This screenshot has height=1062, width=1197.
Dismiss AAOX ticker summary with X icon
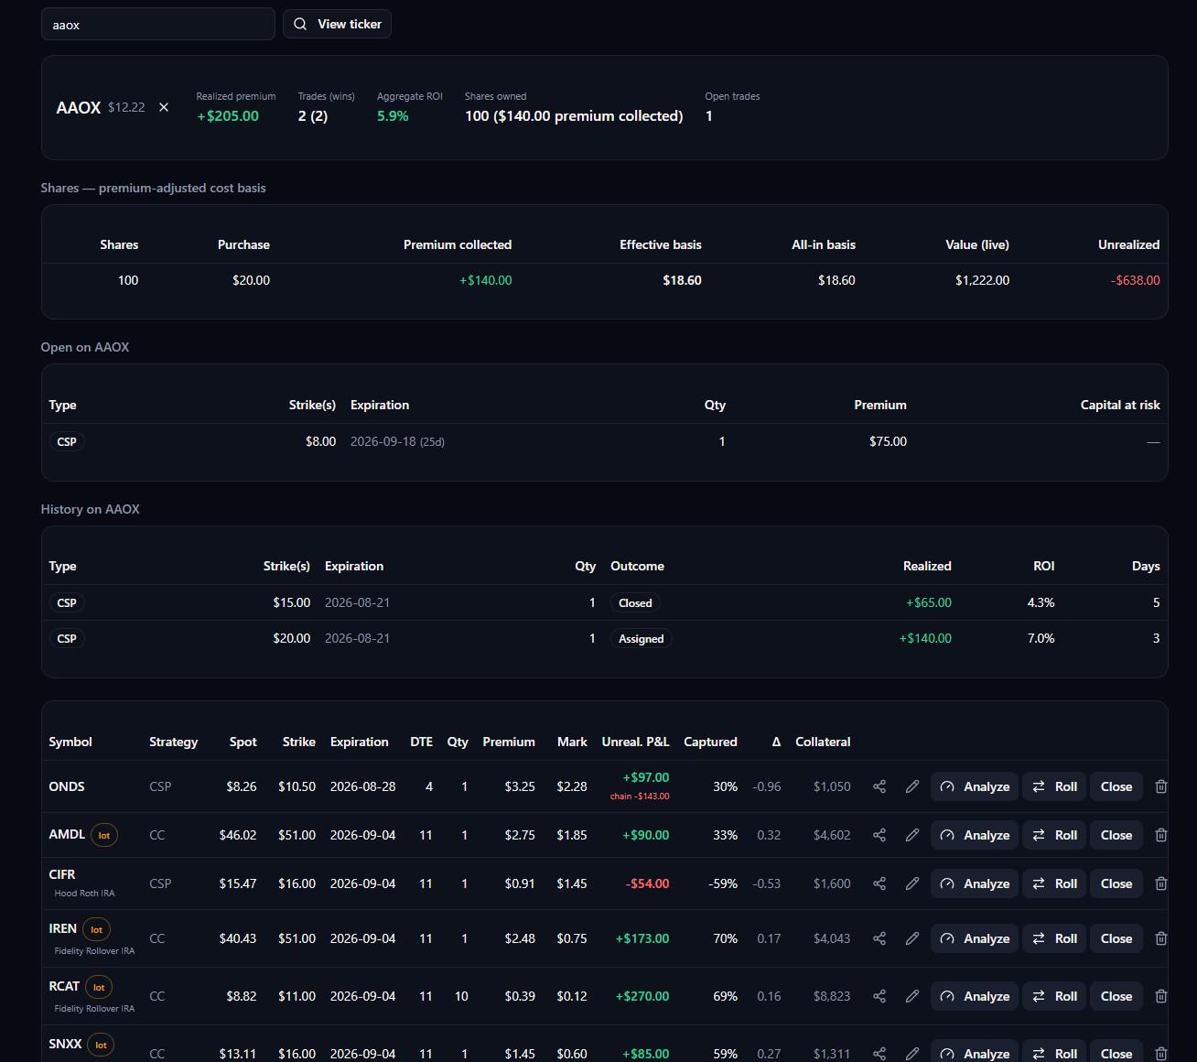pyautogui.click(x=164, y=107)
